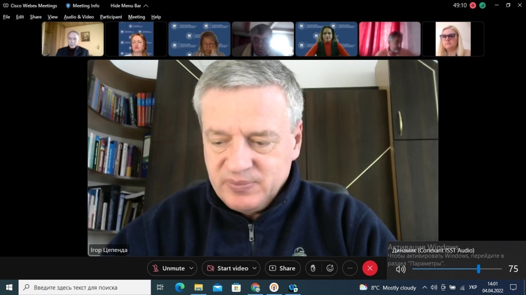Image resolution: width=526 pixels, height=295 pixels.
Task: Open the More options ellipsis button
Action: [350, 268]
